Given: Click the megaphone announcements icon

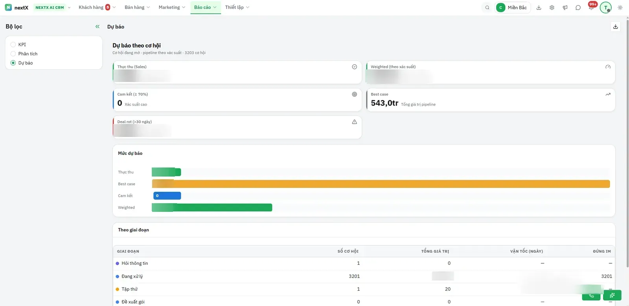Looking at the screenshot, I should pos(565,7).
